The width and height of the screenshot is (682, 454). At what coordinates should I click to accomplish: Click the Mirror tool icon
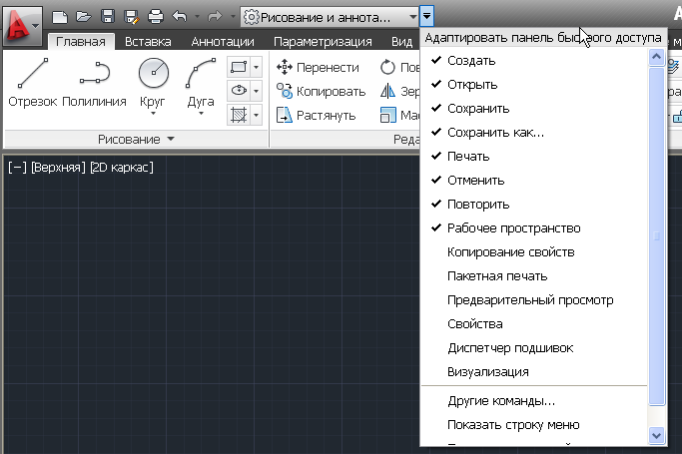[387, 91]
